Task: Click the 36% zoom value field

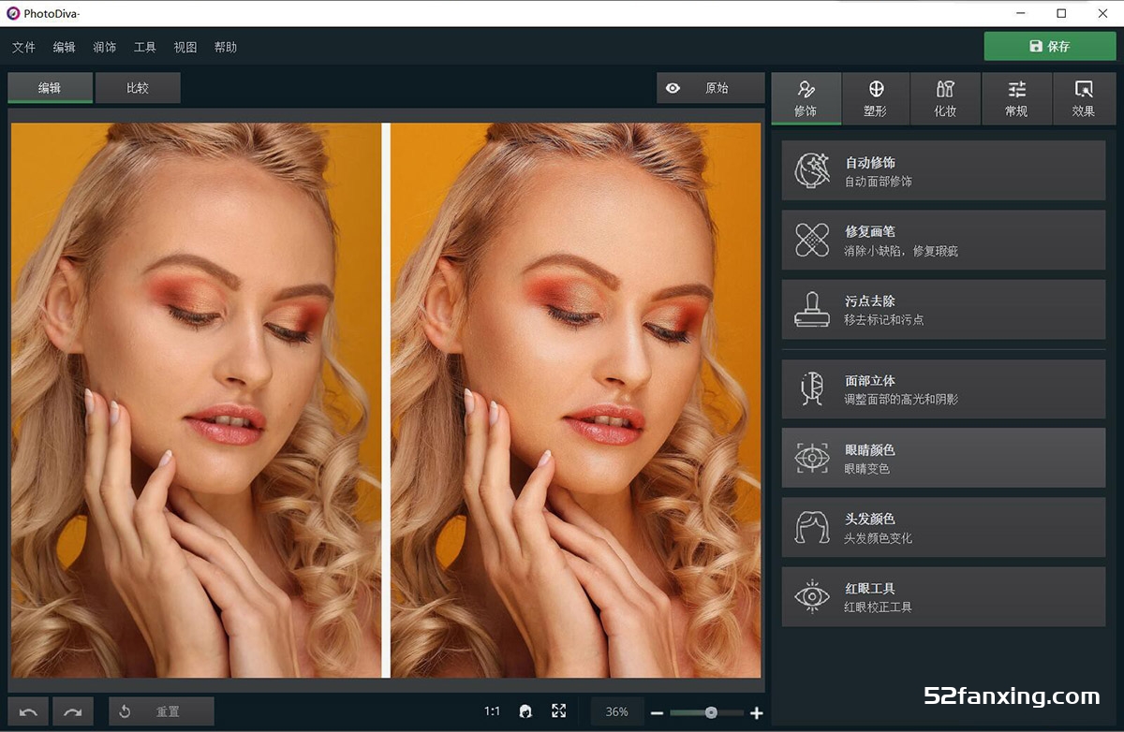Action: [x=616, y=711]
